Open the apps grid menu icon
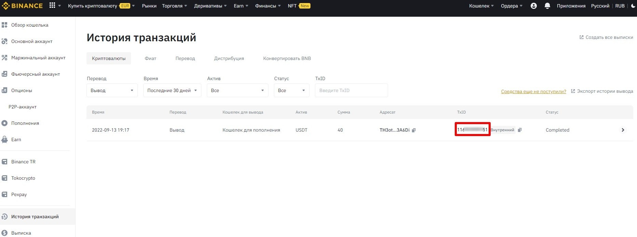 [x=52, y=5]
